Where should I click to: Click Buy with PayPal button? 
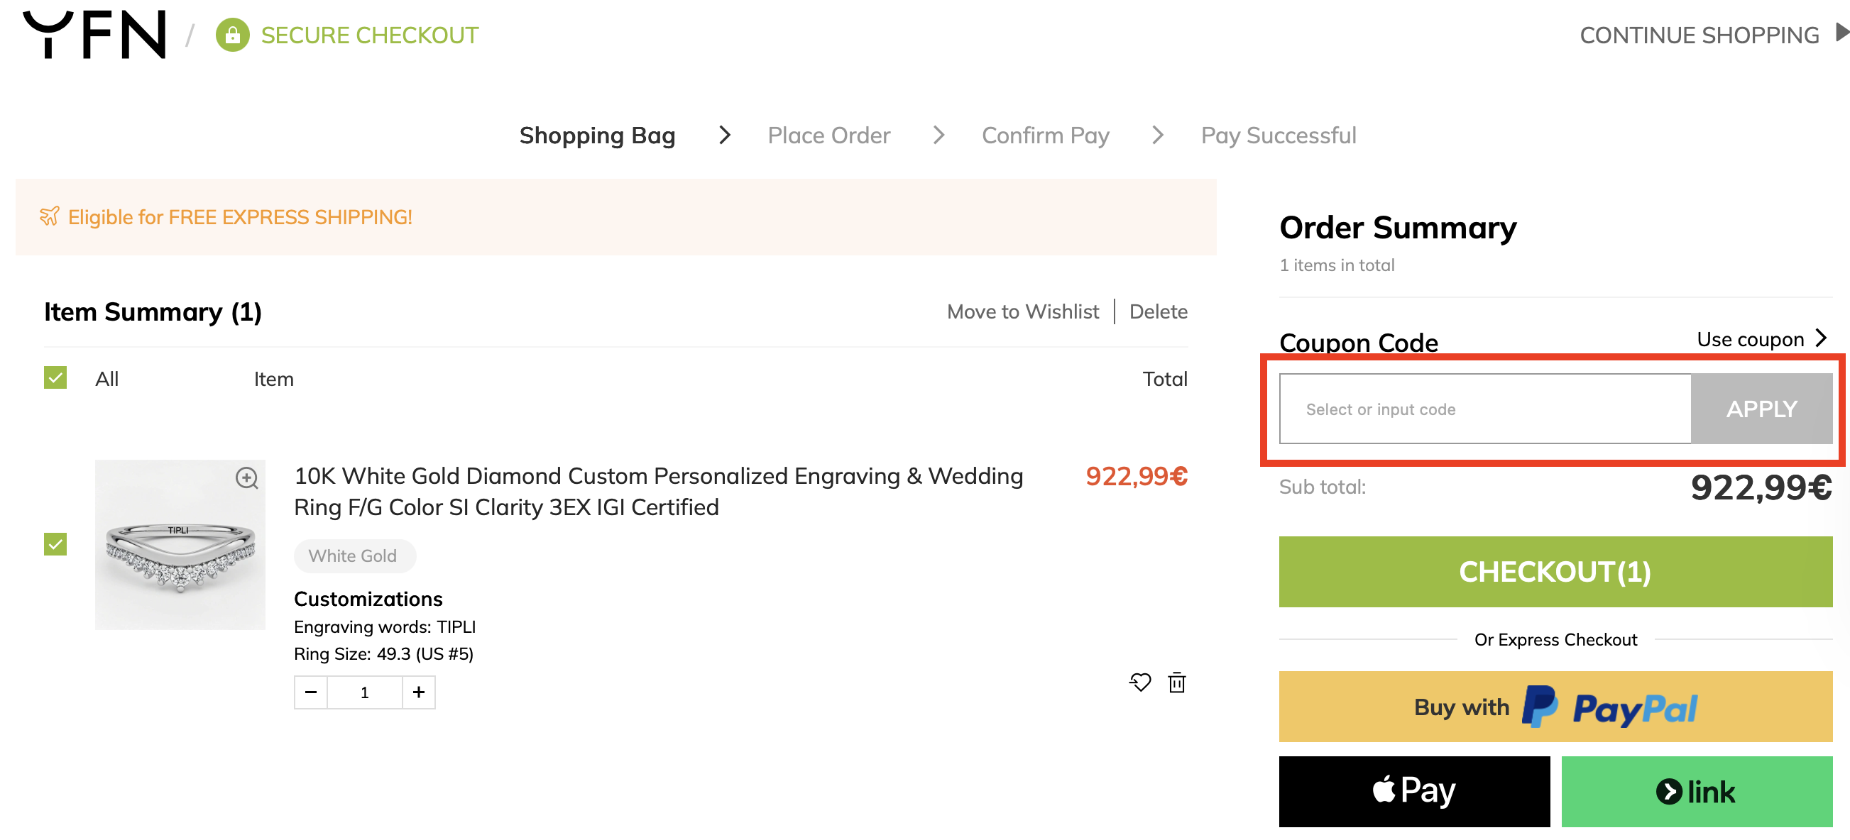pos(1555,707)
